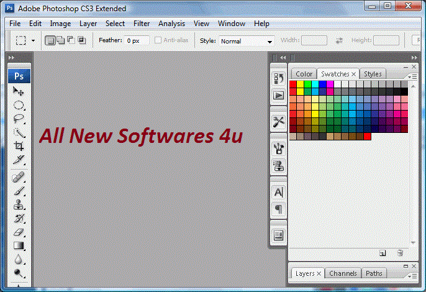Viewport: 426px width, 292px height.
Task: Open the Paragraph panel icon
Action: pos(278,209)
